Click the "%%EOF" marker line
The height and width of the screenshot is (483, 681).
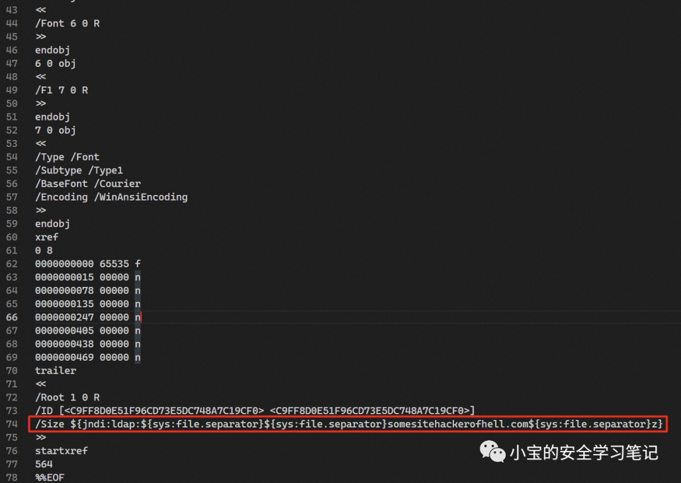tap(50, 477)
